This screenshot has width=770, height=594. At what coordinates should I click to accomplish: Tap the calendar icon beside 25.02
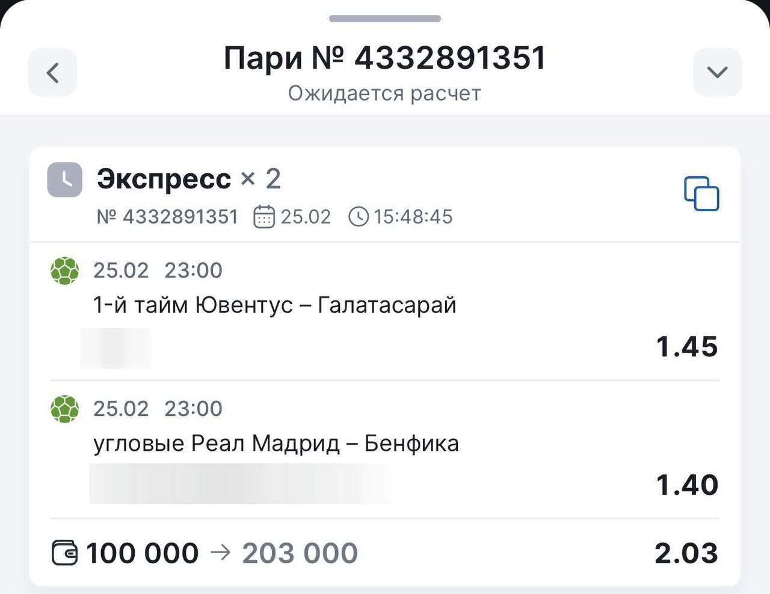pos(264,217)
